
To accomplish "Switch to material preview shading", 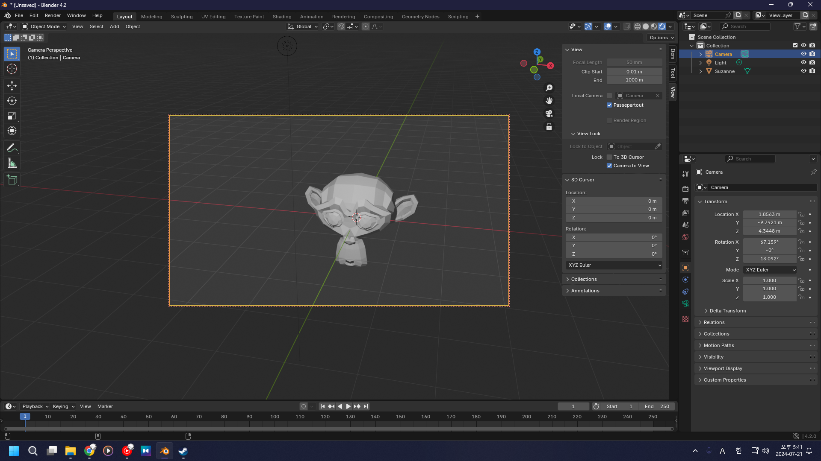I will 654,26.
